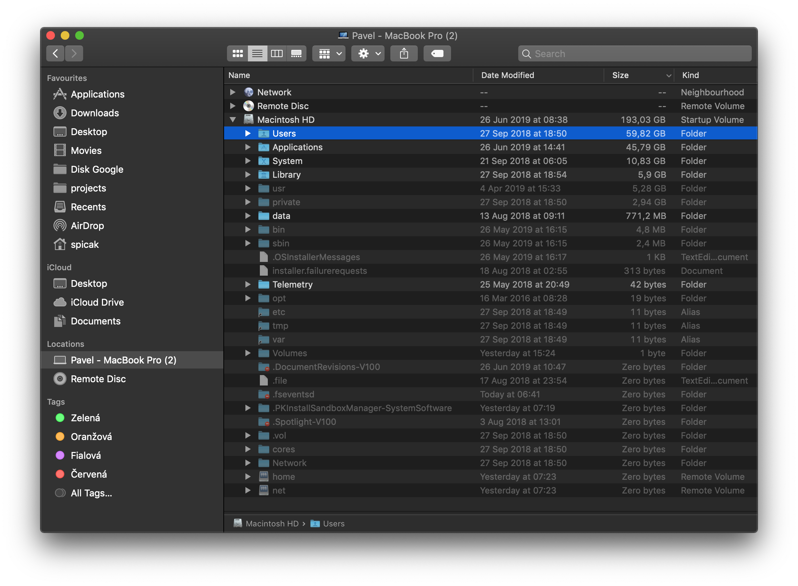798x586 pixels.
Task: Open the action gear menu
Action: 367,53
